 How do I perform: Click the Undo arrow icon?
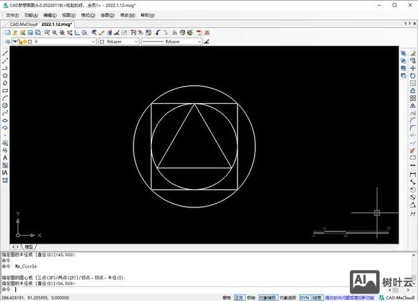158,32
